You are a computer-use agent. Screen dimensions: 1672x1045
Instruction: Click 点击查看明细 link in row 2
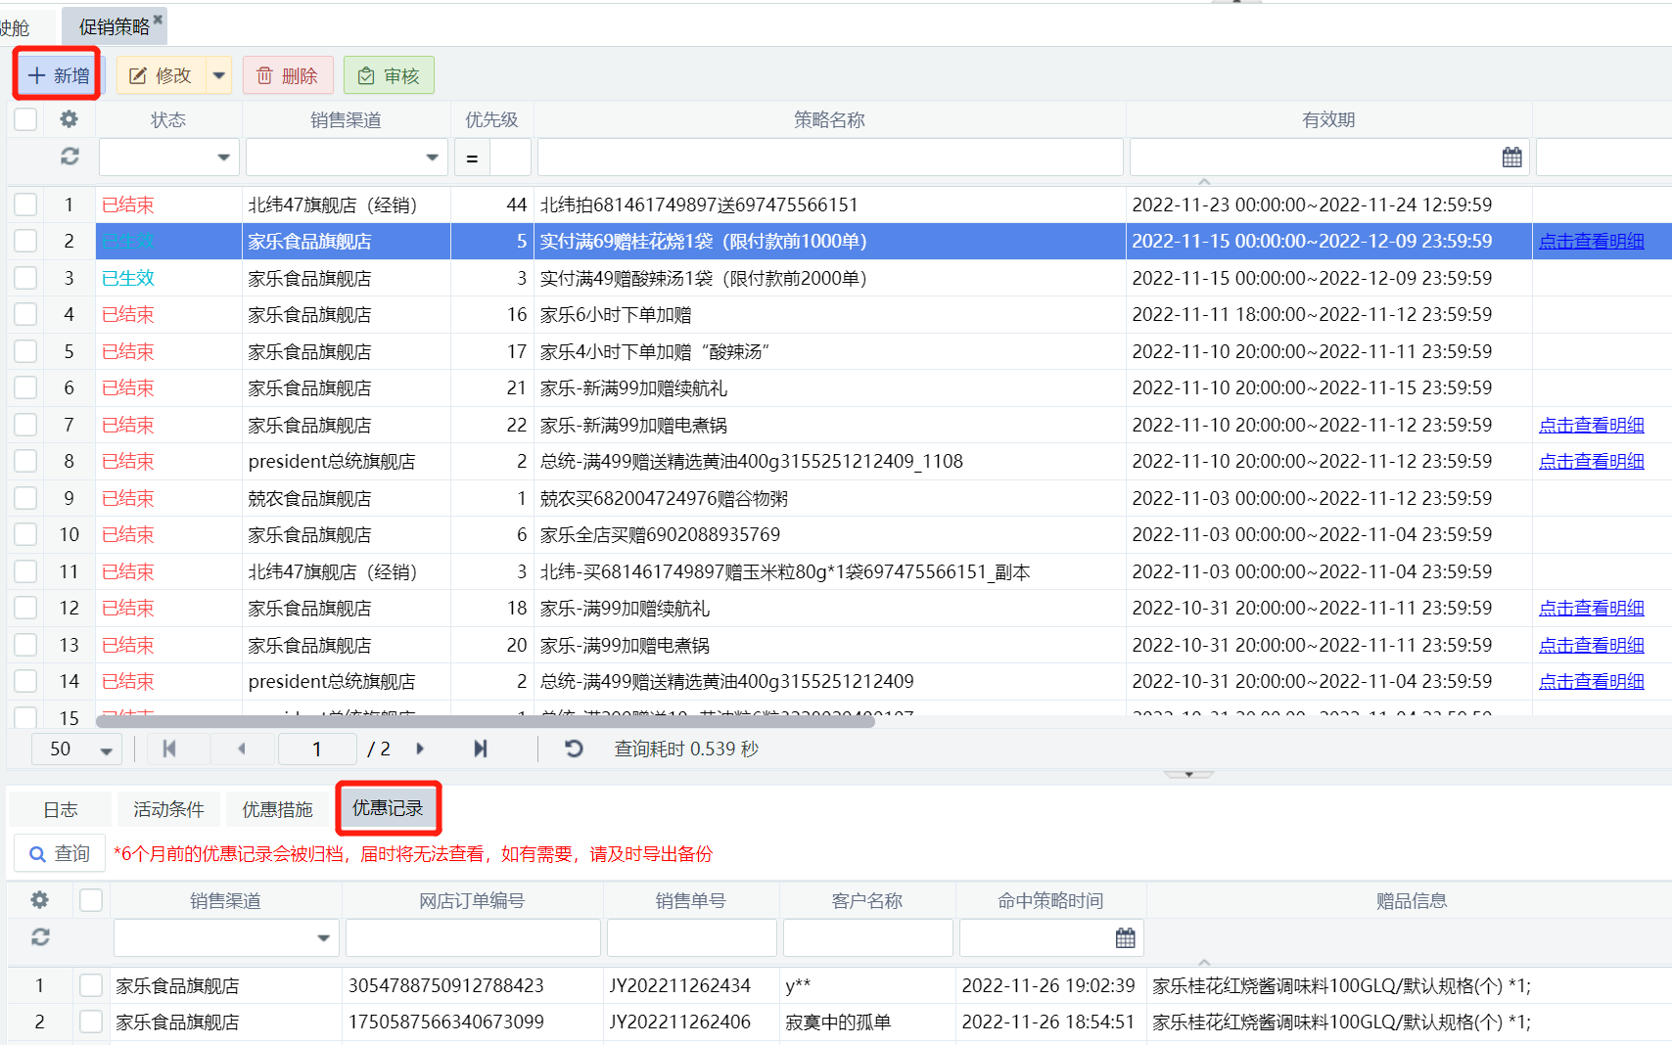1592,241
